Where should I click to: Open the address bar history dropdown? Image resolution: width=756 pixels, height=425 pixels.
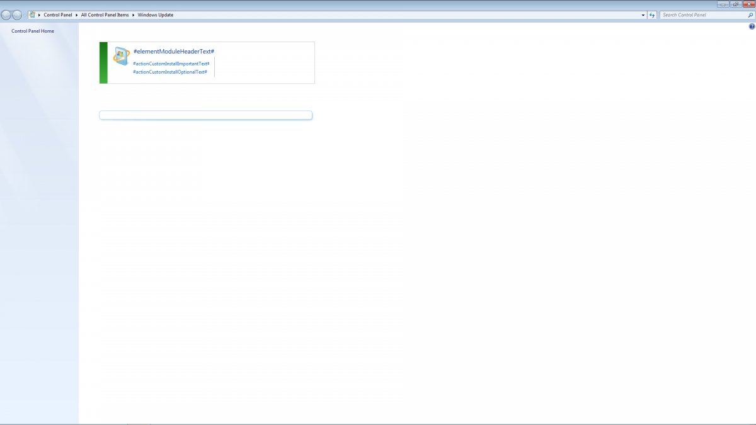pyautogui.click(x=643, y=14)
